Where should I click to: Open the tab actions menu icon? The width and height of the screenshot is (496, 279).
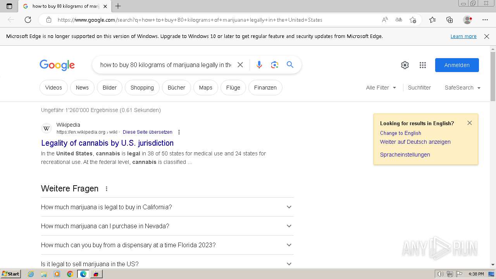click(x=9, y=6)
